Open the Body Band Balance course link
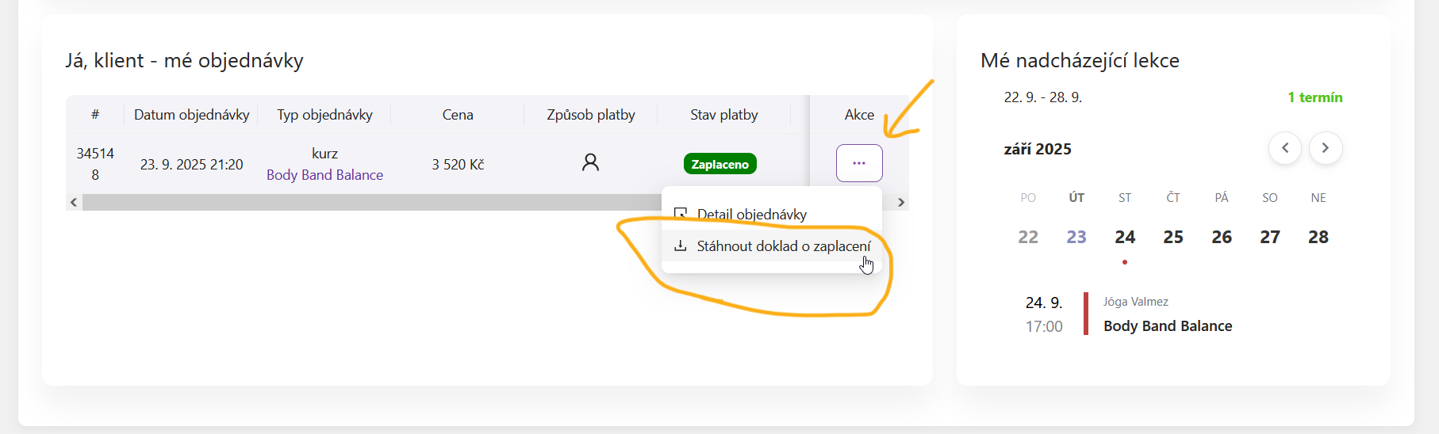The image size is (1439, 434). coord(324,175)
